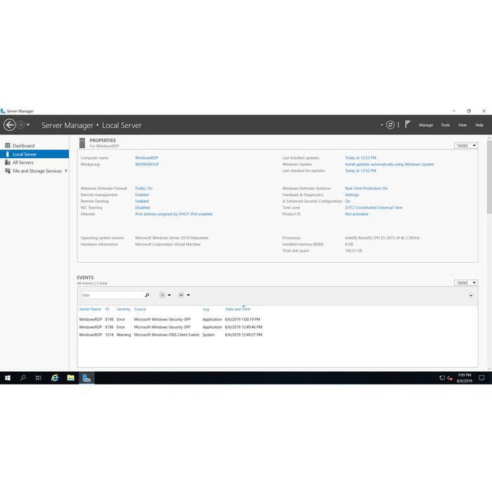Image resolution: width=492 pixels, height=492 pixels.
Task: Toggle Remote Desktop Enabled setting
Action: [142, 201]
